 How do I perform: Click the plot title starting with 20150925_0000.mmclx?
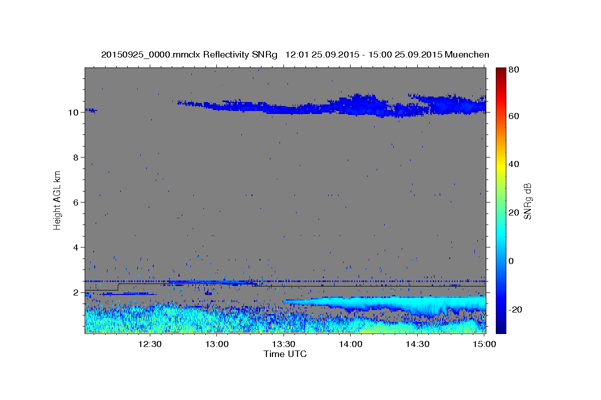point(295,54)
